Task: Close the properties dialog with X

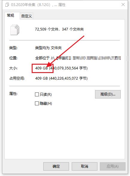Action: [x=123, y=4]
